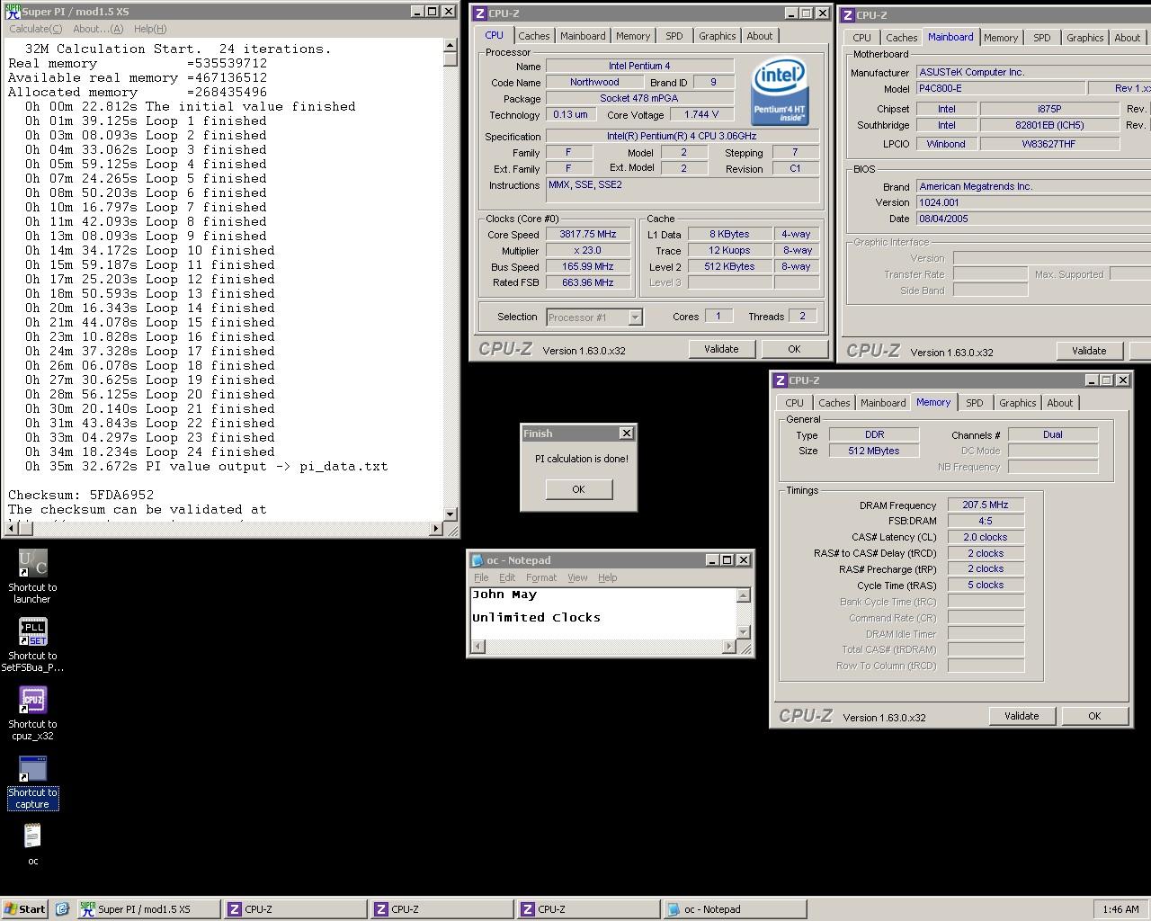This screenshot has height=921, width=1151.
Task: Click oc - Notepad taskbar button
Action: pos(735,909)
